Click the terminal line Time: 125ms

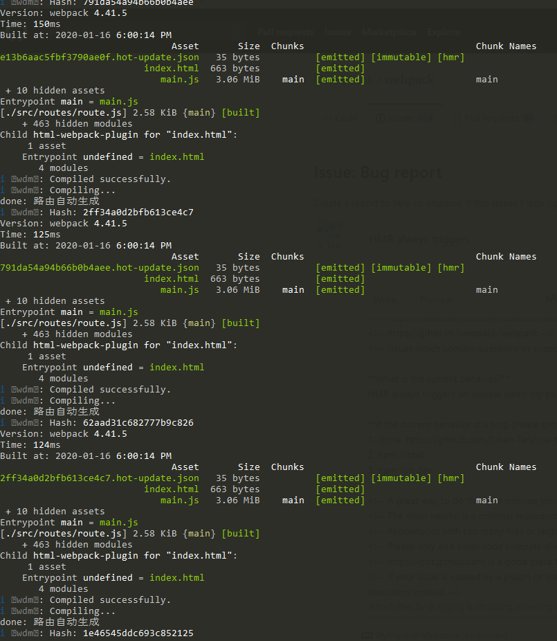point(30,235)
